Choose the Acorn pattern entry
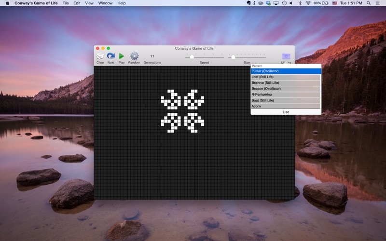The width and height of the screenshot is (386, 241). (x=285, y=106)
